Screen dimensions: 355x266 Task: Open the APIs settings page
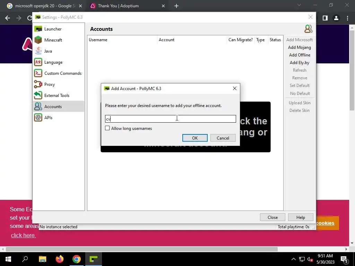(59, 118)
